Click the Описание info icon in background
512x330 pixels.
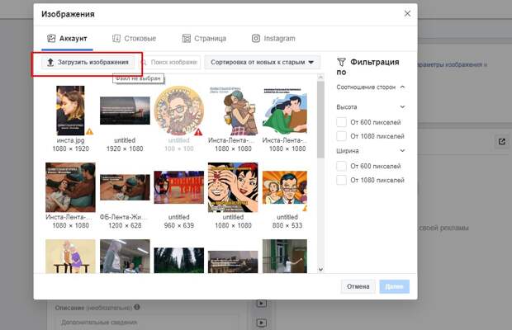(x=137, y=307)
